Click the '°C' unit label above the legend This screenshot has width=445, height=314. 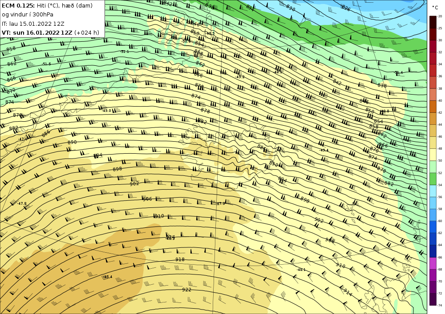(x=435, y=8)
